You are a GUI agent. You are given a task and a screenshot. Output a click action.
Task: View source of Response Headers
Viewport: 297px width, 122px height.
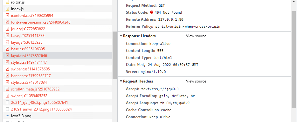click(196, 36)
